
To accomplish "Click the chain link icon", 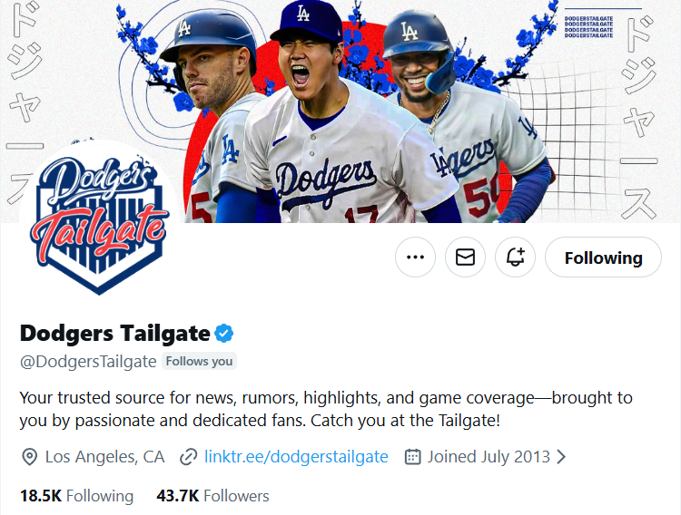I will pos(189,456).
